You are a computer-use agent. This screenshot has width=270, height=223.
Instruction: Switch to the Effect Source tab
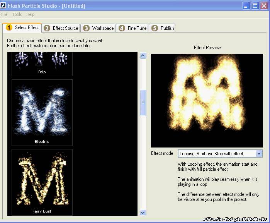pos(61,28)
